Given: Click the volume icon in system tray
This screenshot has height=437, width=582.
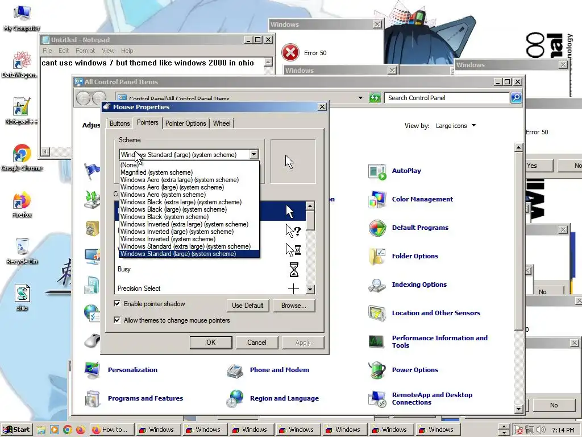Looking at the screenshot, I should 541,430.
